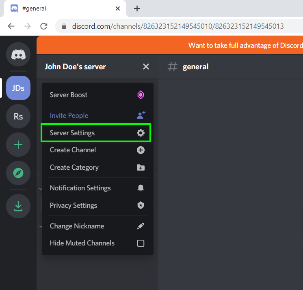Open Explore Public Servers compass icon
The width and height of the screenshot is (303, 290).
18,173
